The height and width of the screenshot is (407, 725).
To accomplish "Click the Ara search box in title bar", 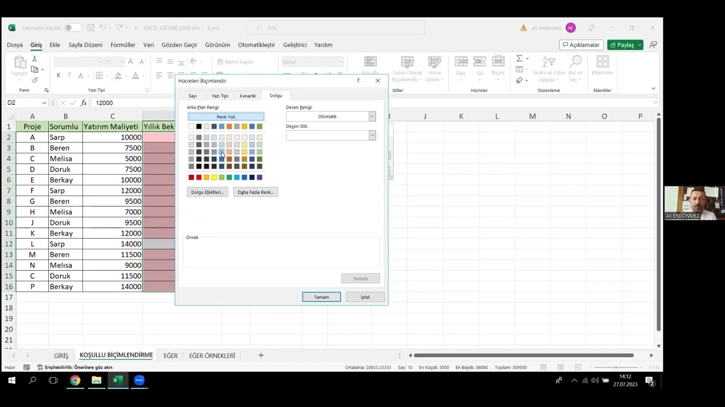I will click(336, 27).
